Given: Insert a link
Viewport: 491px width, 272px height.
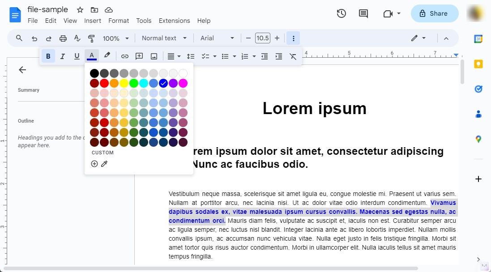Looking at the screenshot, I should click(125, 56).
